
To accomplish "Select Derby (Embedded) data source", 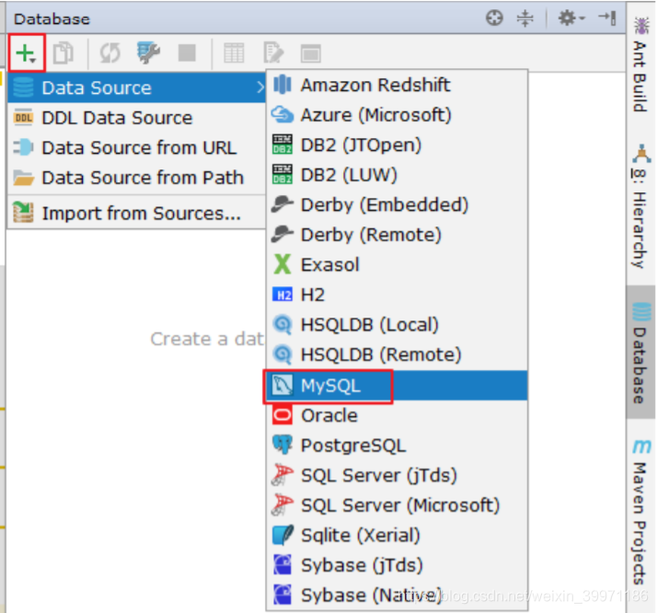I will [397, 205].
